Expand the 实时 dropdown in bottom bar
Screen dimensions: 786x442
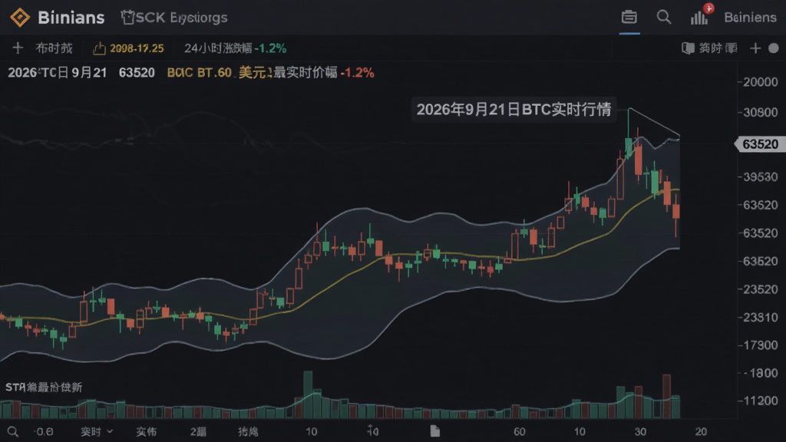tap(96, 431)
